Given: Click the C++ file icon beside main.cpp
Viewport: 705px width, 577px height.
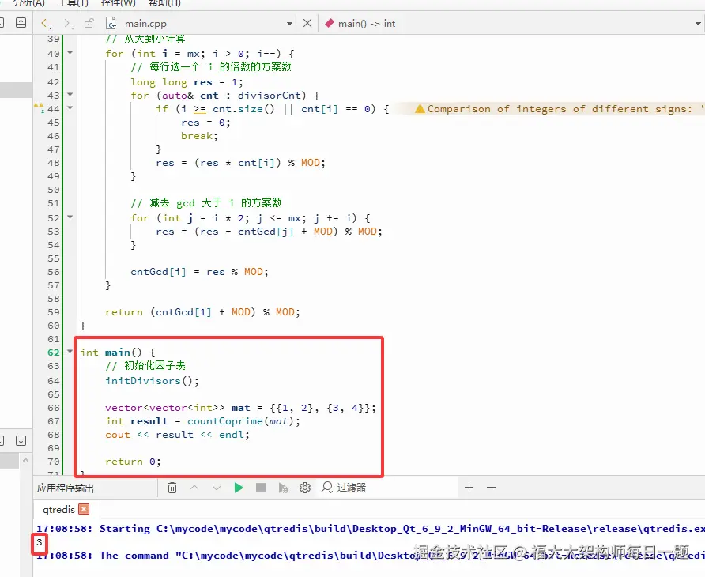Looking at the screenshot, I should click(111, 24).
